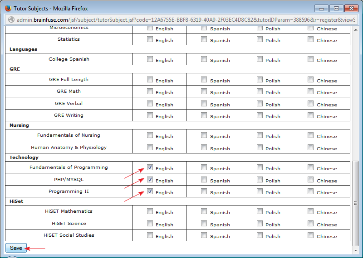This screenshot has width=363, height=258.
Task: Click the HiSet section heading
Action: (16, 201)
